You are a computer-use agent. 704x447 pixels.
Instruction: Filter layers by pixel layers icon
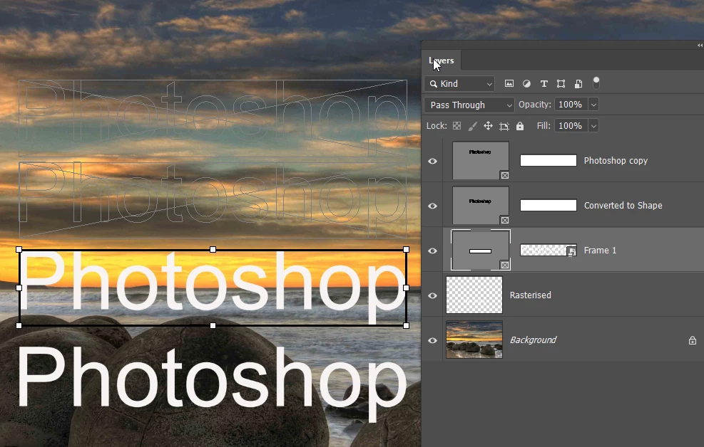tap(509, 83)
